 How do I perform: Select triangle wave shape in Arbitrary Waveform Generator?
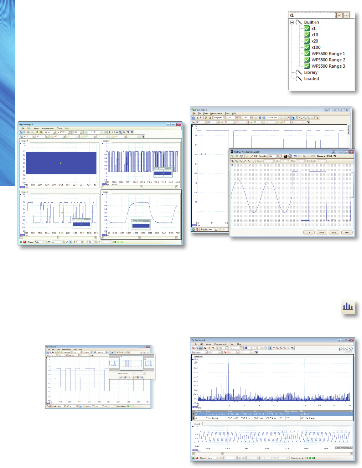240,161
